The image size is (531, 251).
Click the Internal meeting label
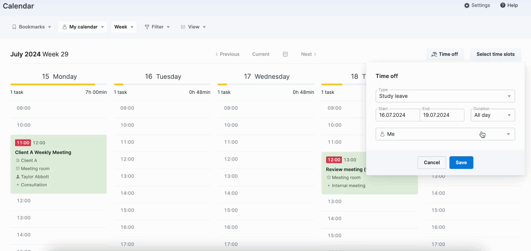[349, 186]
